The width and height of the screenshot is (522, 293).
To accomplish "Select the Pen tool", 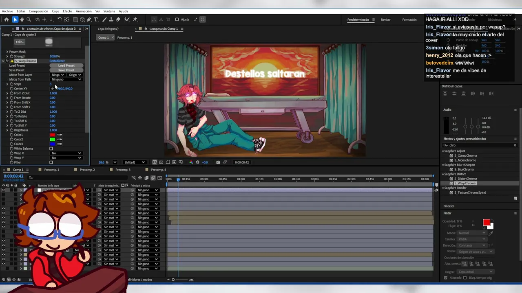I will pyautogui.click(x=89, y=20).
